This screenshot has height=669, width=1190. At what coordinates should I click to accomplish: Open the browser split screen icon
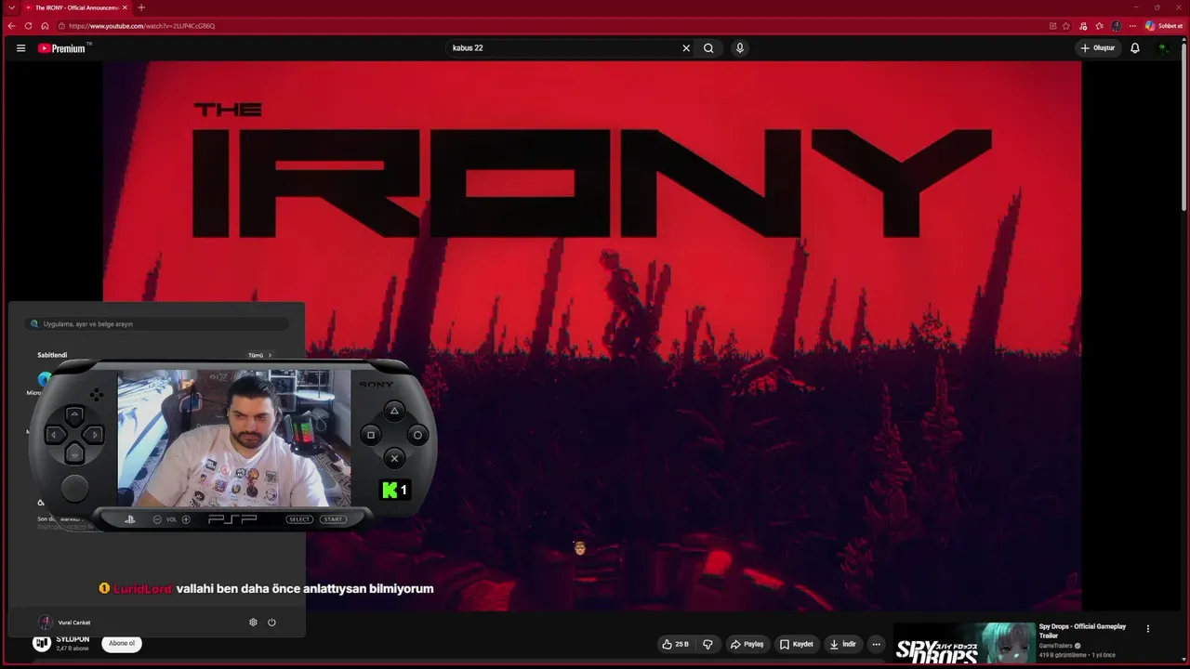tap(1052, 26)
